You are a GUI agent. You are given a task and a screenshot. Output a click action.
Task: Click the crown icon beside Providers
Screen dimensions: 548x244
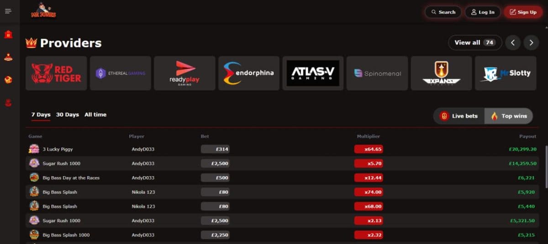tap(32, 43)
